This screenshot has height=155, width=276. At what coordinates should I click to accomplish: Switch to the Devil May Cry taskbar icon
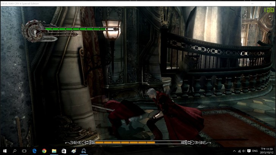(x=84, y=151)
